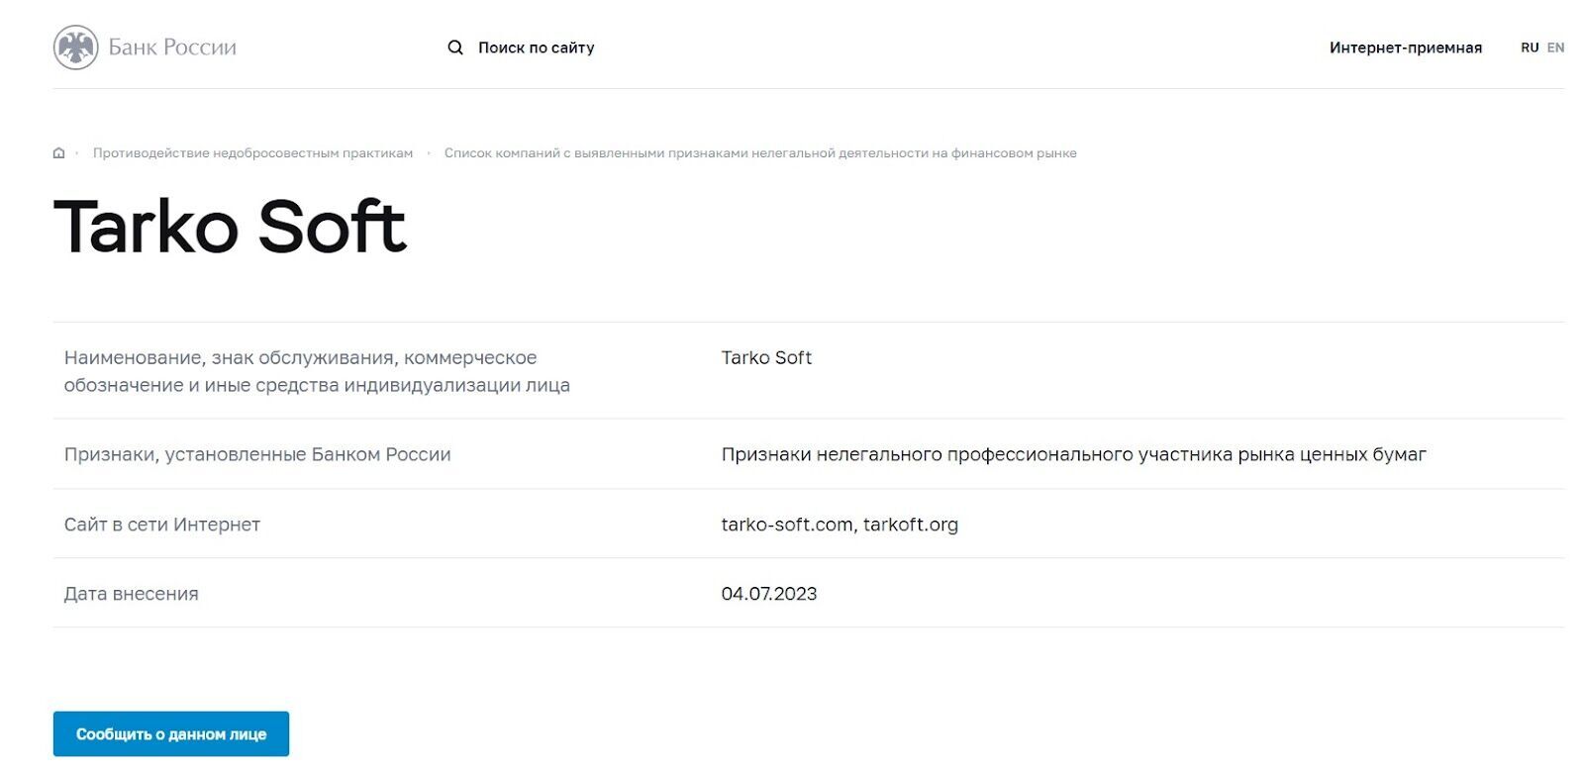Open breadcrumb Противодействие недобросовестным практикам
This screenshot has height=769, width=1584.
click(x=252, y=153)
